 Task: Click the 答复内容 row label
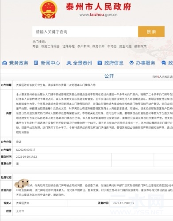click(6, 190)
